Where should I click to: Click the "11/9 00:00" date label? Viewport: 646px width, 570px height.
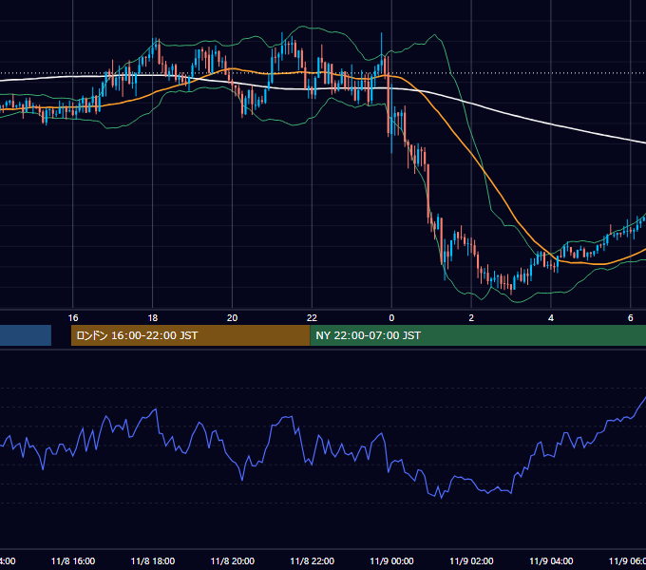[391, 560]
